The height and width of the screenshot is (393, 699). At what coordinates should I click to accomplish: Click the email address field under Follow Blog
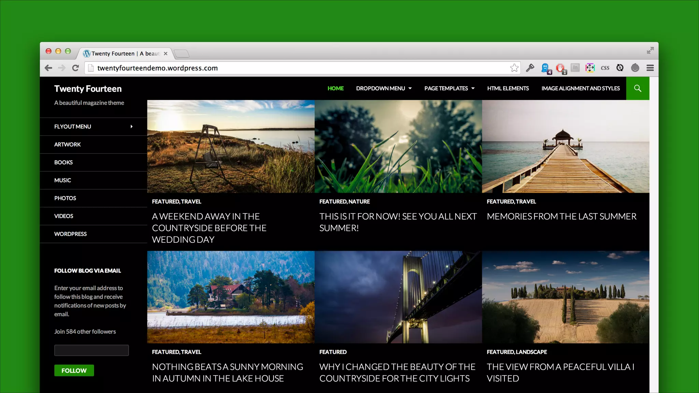click(x=91, y=350)
